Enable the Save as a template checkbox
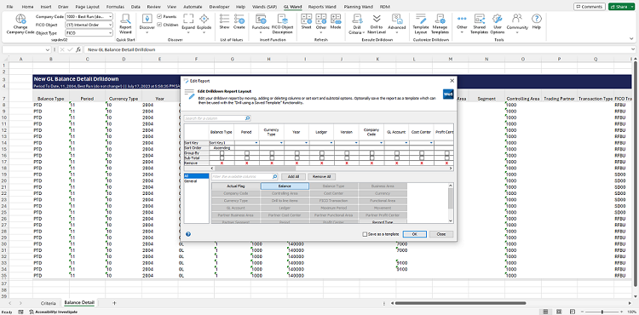Image resolution: width=639 pixels, height=315 pixels. (x=365, y=234)
